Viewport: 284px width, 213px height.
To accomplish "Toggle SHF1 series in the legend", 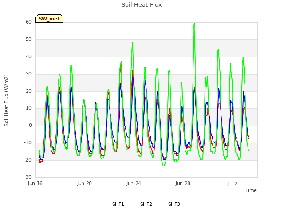I will [x=114, y=204].
